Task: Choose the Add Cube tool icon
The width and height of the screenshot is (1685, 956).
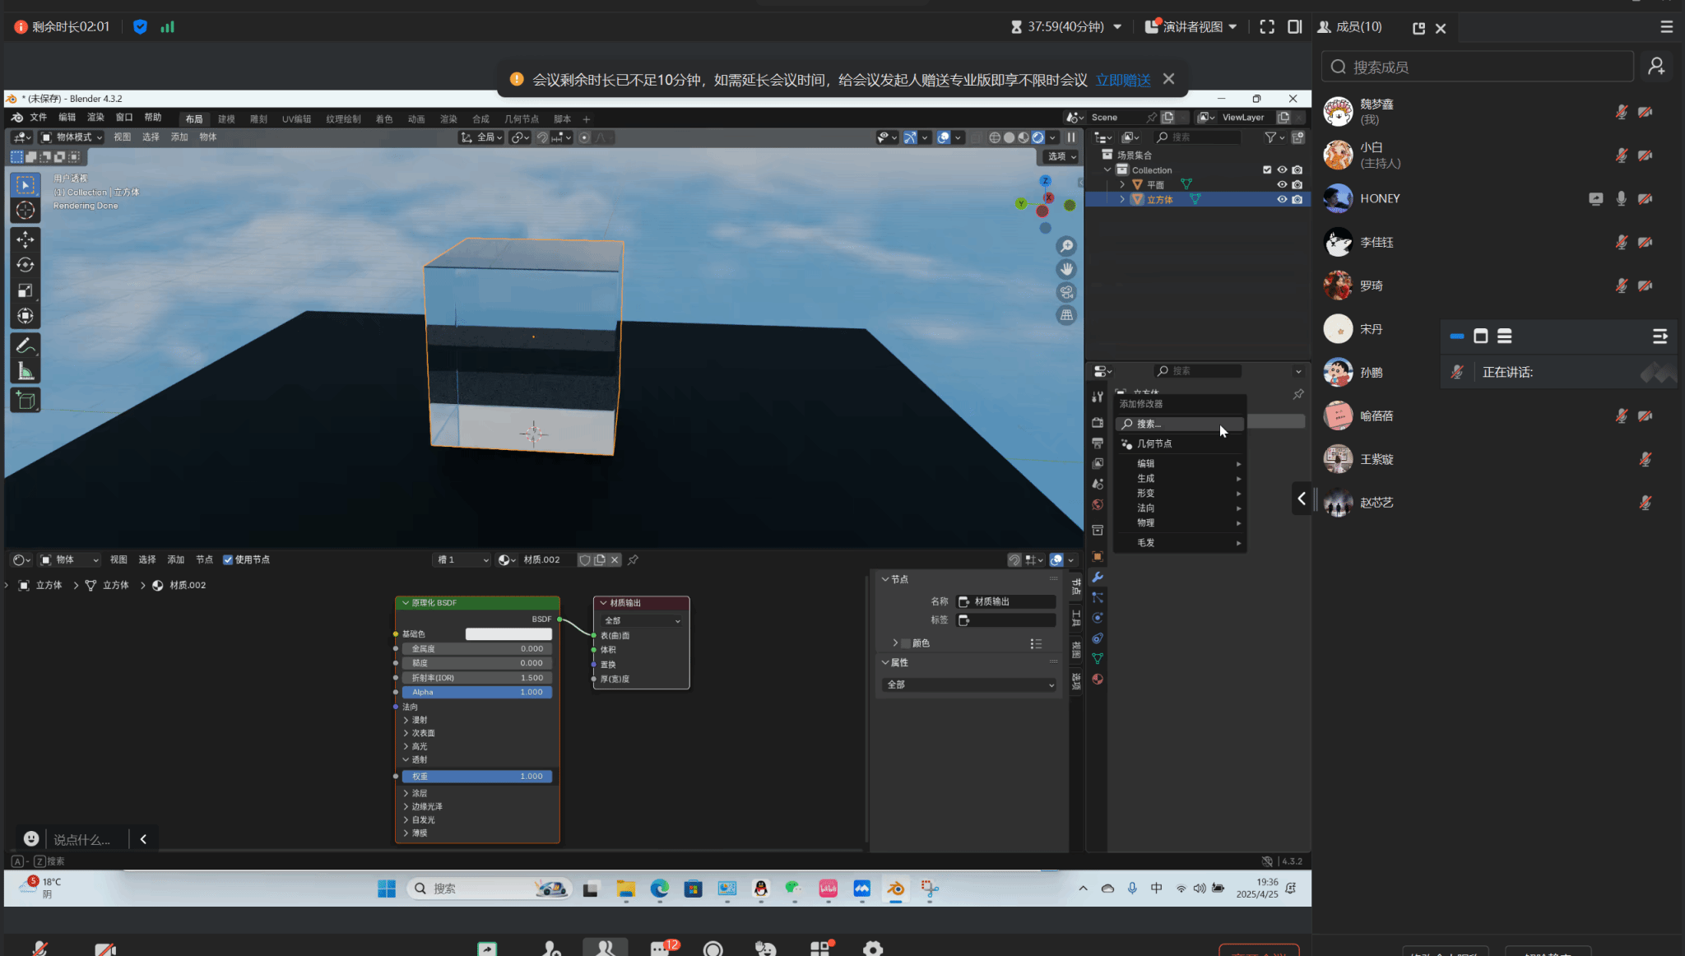Action: click(x=26, y=401)
